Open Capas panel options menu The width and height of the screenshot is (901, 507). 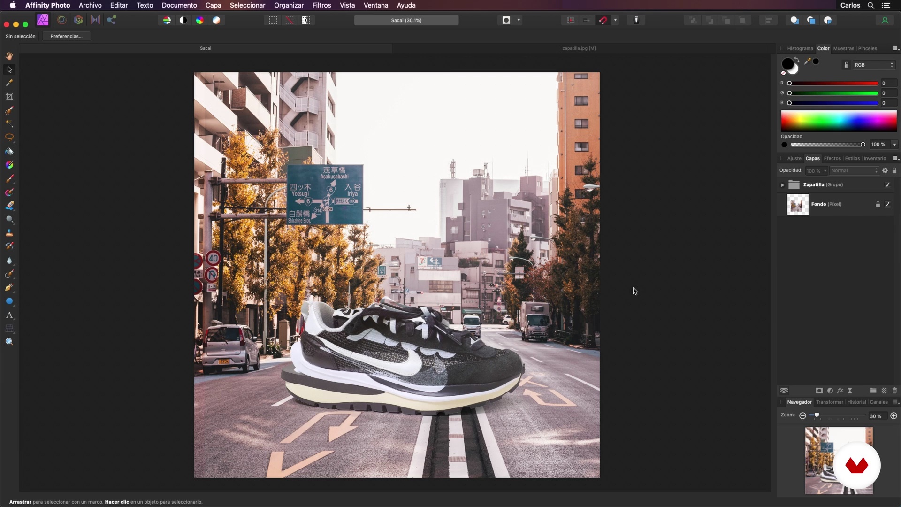click(x=895, y=158)
